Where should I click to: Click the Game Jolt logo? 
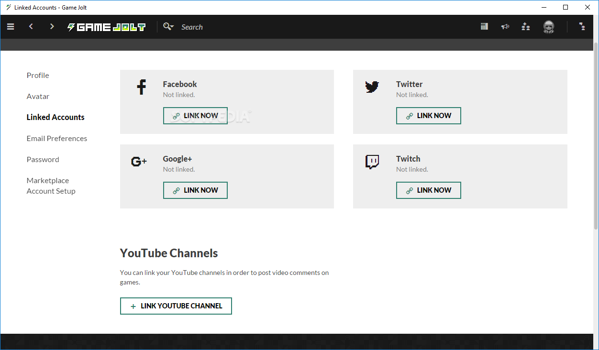[106, 27]
